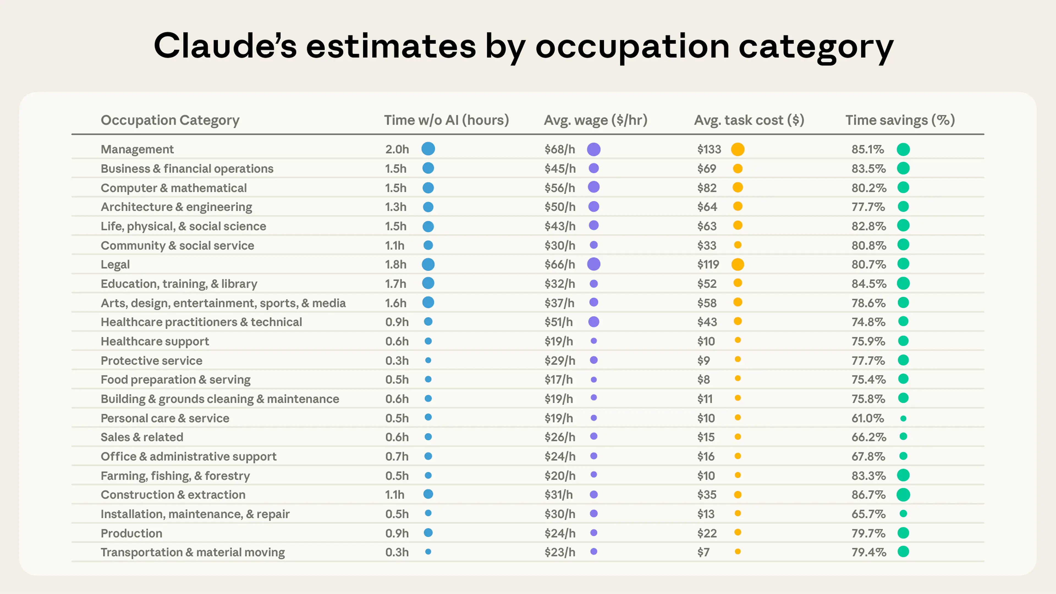Select the Transportation & material moving label
This screenshot has width=1056, height=594.
coord(193,552)
